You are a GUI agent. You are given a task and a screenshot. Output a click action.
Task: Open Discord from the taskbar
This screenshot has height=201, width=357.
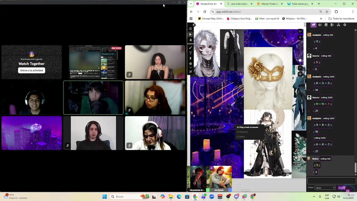pos(237,197)
